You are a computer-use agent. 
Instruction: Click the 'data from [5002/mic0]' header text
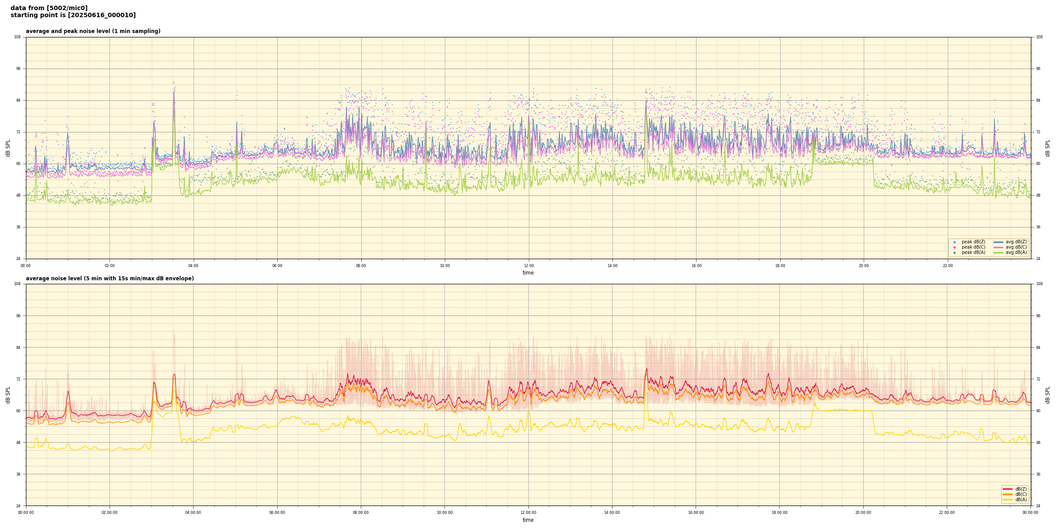click(x=49, y=8)
